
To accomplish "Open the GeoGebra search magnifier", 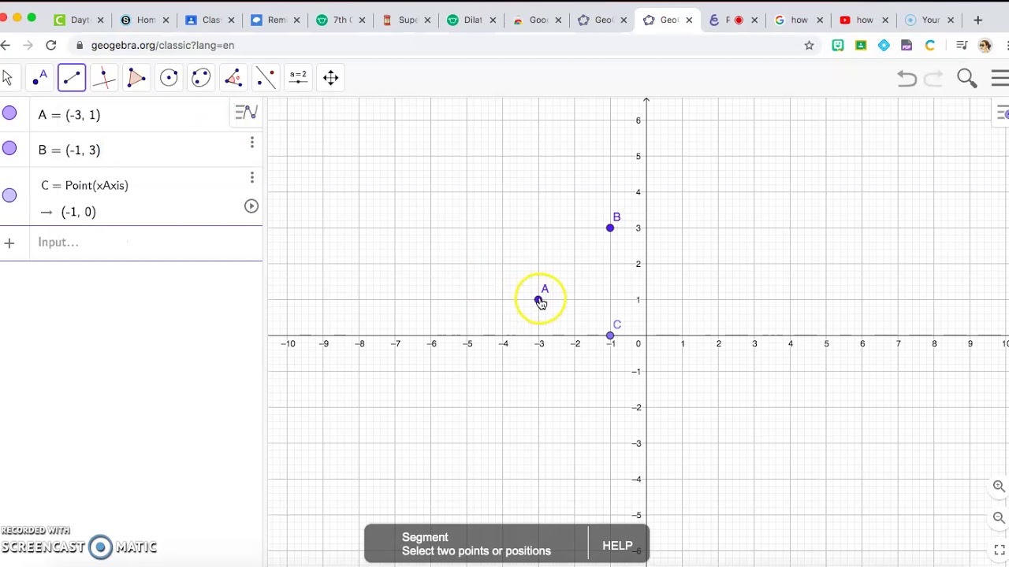I will (967, 77).
